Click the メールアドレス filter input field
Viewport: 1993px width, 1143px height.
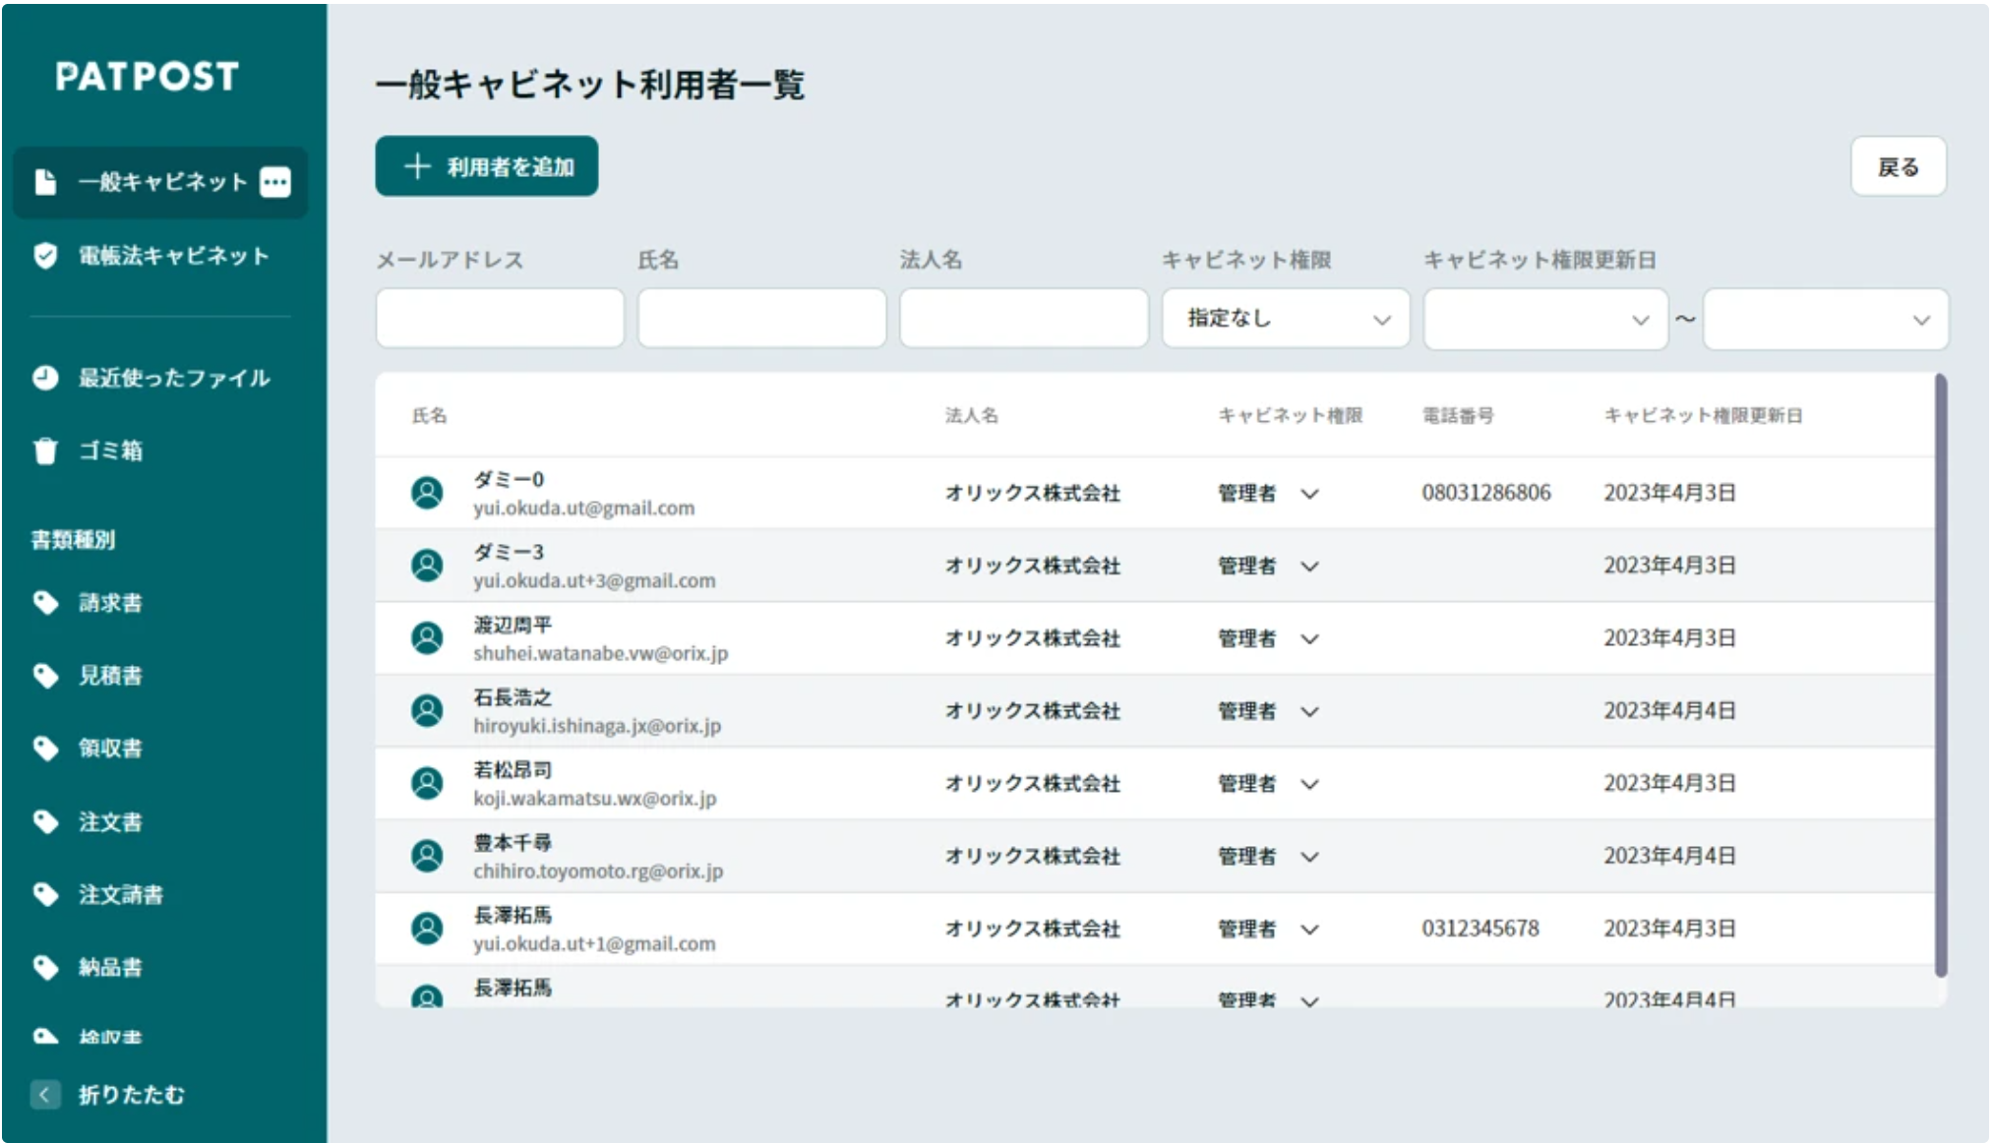[500, 319]
